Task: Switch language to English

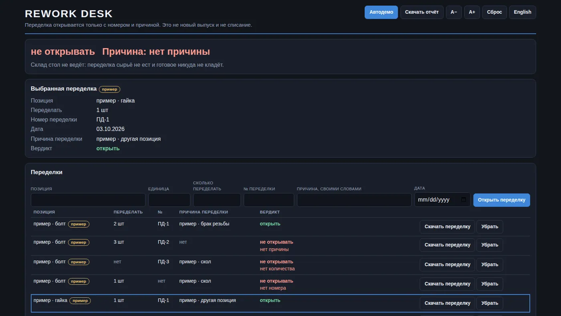Action: (523, 12)
